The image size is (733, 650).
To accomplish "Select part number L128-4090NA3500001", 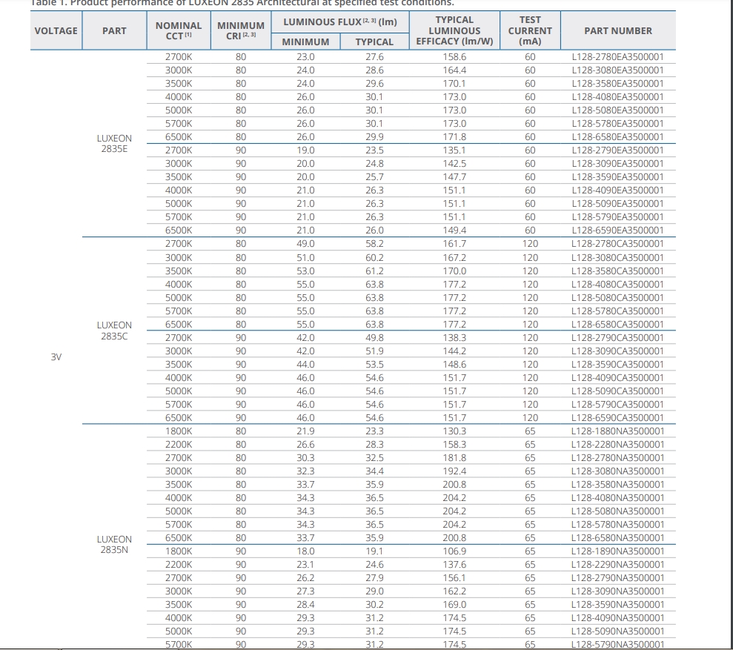I will (618, 617).
